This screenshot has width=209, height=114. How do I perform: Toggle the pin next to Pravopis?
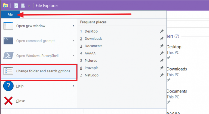[x=162, y=68]
